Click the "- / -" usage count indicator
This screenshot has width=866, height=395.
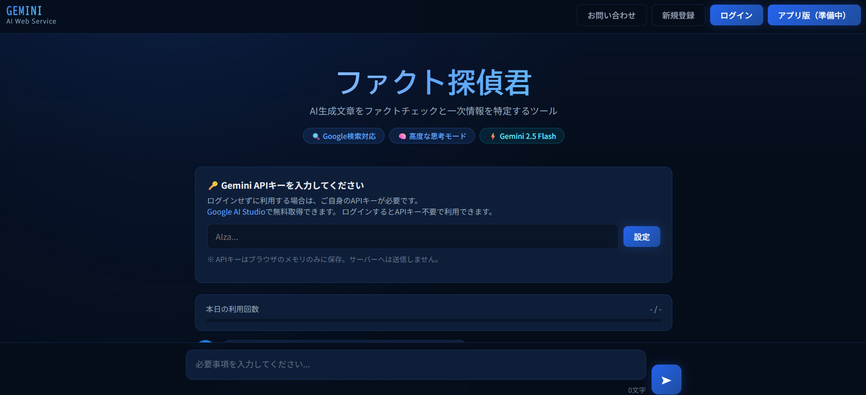[x=655, y=309]
